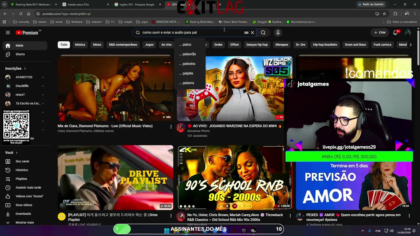Select the Mixes filter chip

click(97, 45)
